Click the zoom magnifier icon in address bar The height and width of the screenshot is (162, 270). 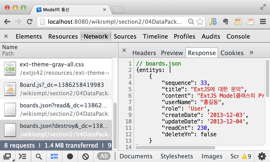click(191, 22)
